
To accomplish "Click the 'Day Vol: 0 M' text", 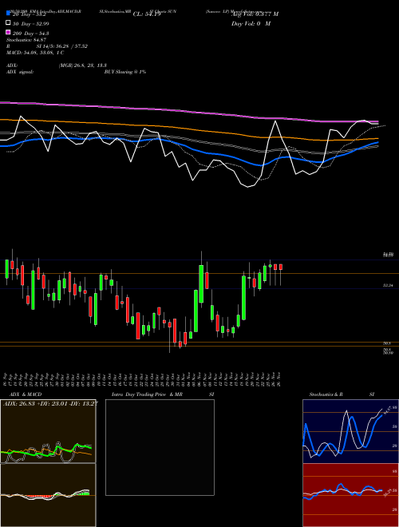I will pyautogui.click(x=251, y=23).
